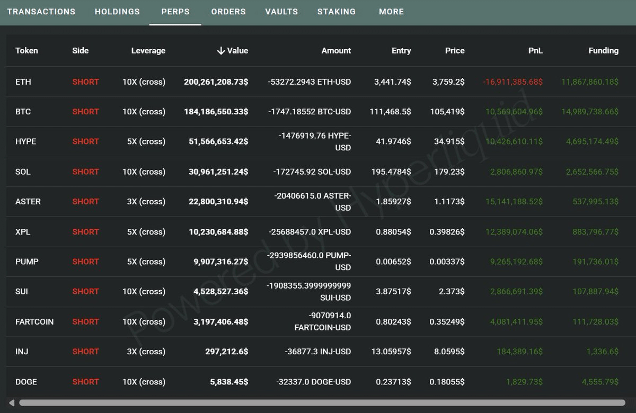Switch to the Staking tab
This screenshot has height=413, width=636.
pos(337,11)
